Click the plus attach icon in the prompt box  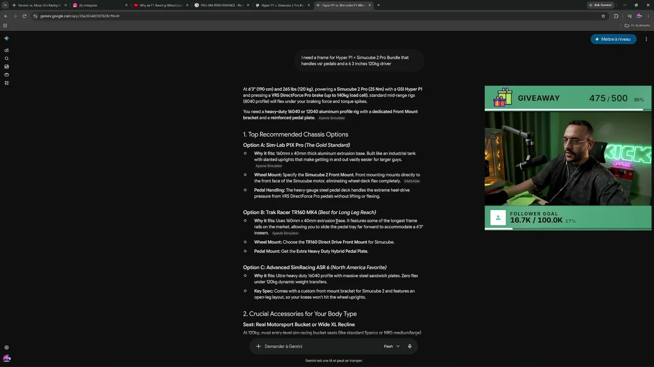259,347
